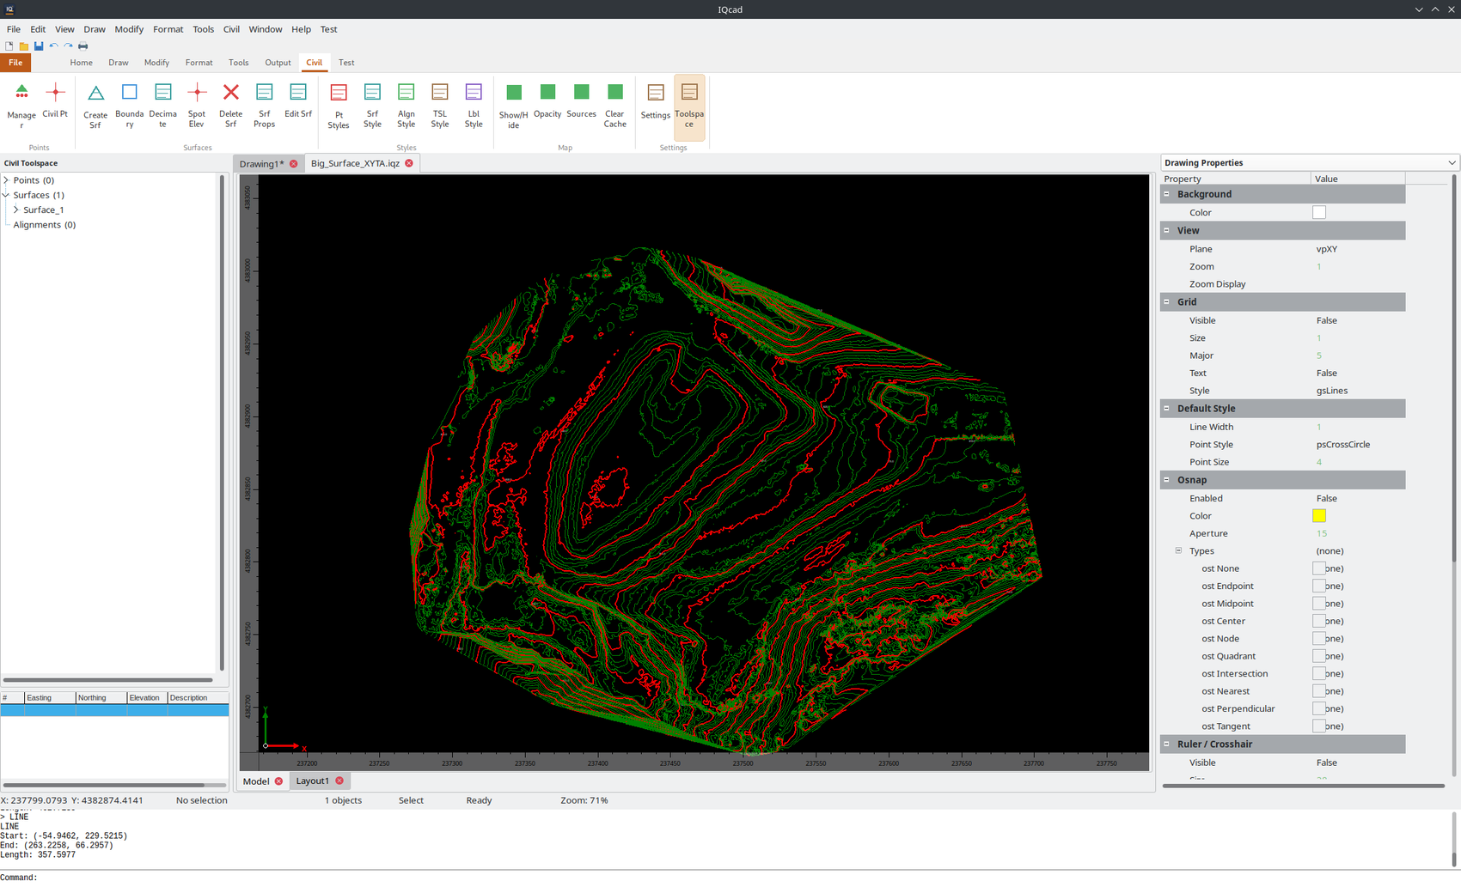1461x887 pixels.
Task: Open Lbl Style
Action: pyautogui.click(x=474, y=106)
